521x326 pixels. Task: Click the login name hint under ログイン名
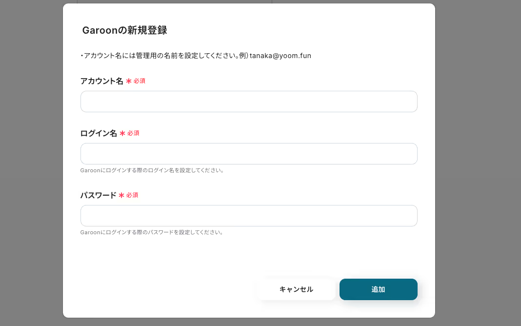coord(153,170)
